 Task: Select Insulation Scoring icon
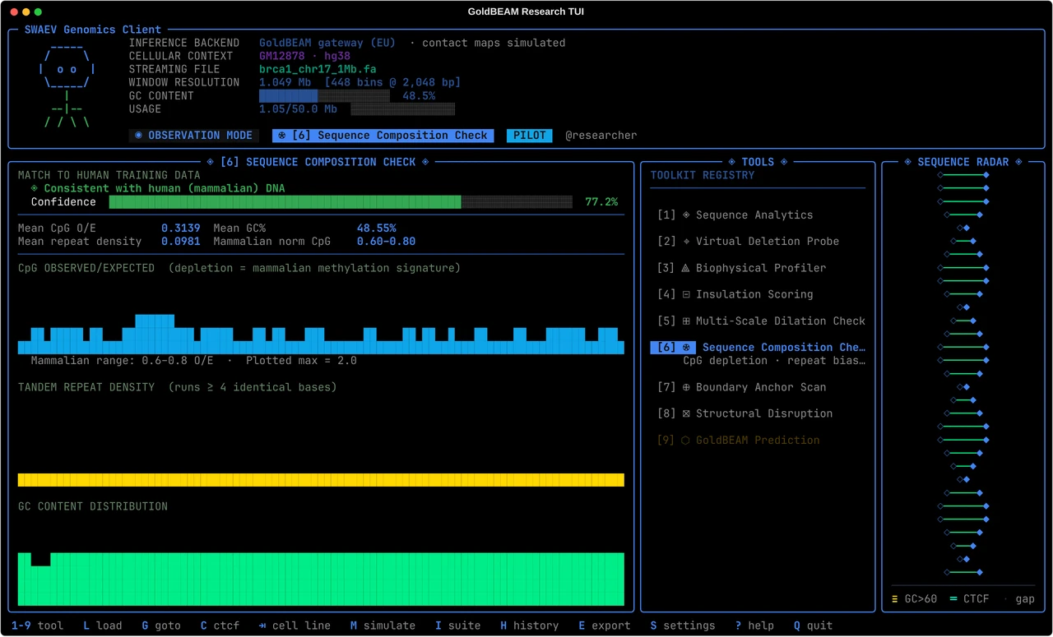[x=686, y=294]
